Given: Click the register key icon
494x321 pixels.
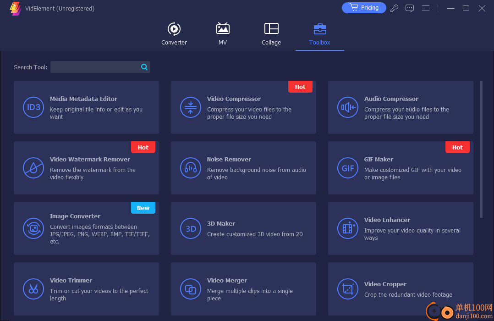Looking at the screenshot, I should [394, 8].
